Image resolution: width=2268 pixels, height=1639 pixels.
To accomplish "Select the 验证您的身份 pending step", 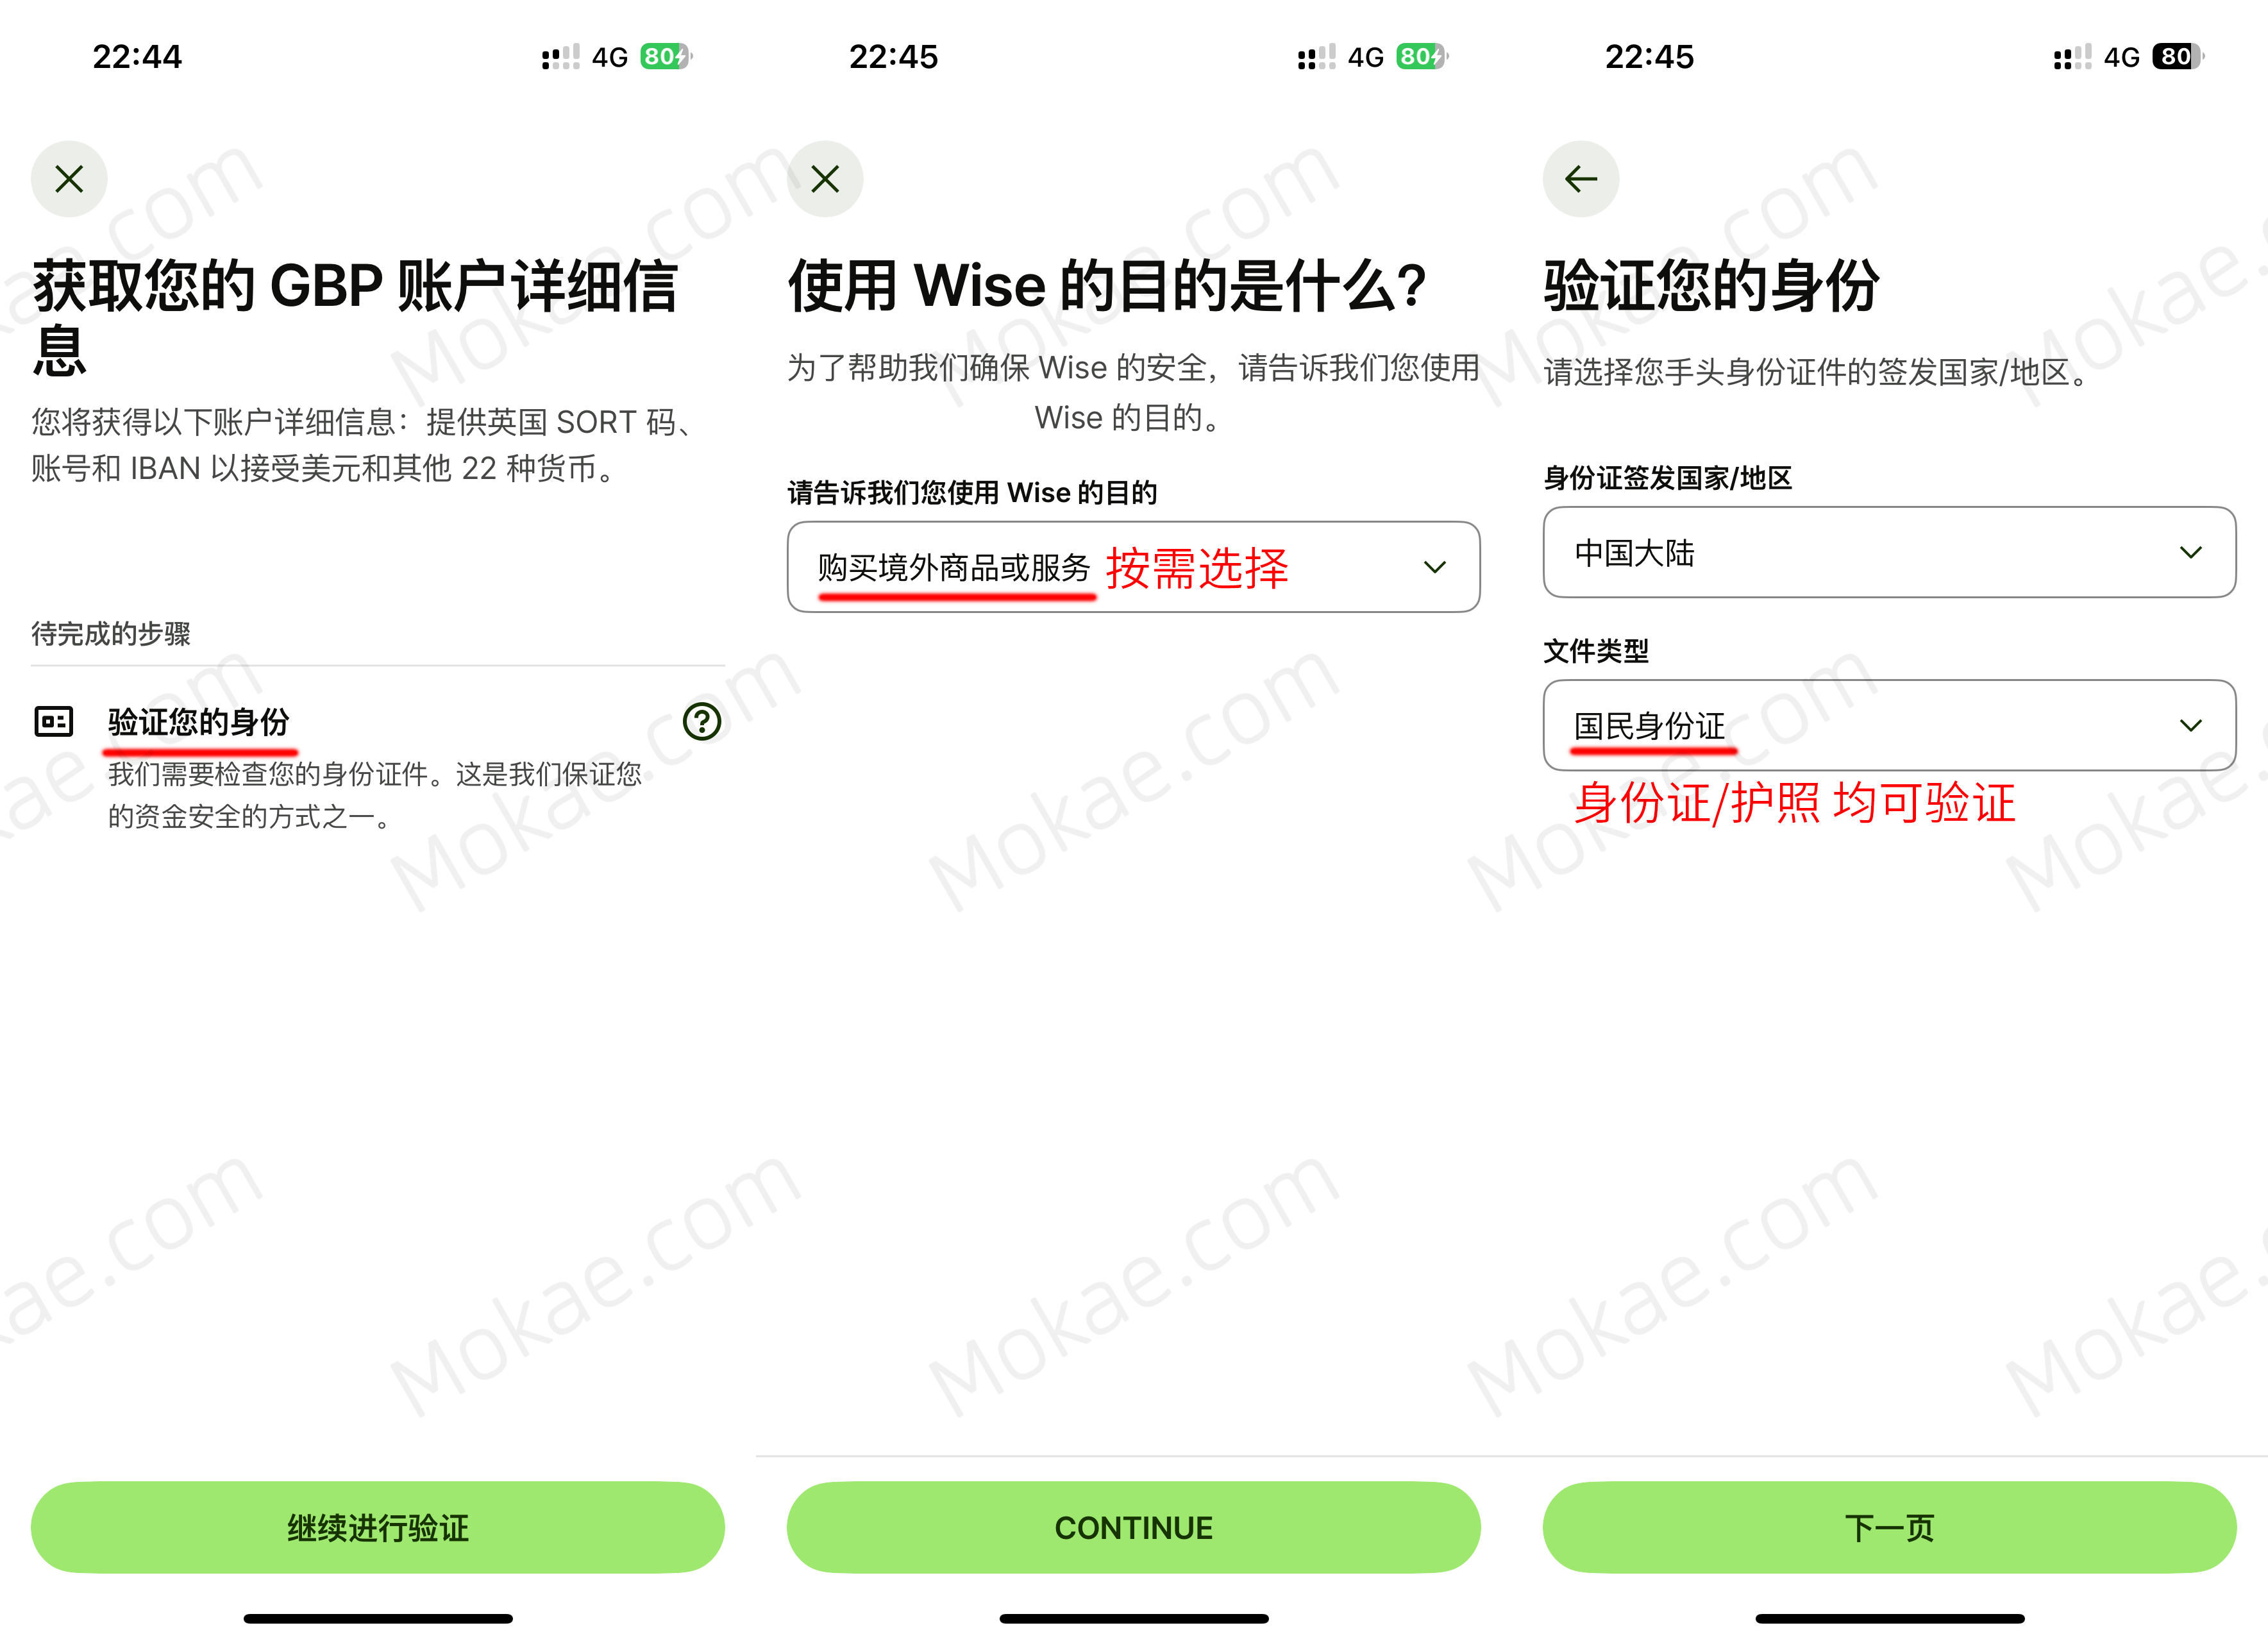I will tap(378, 766).
